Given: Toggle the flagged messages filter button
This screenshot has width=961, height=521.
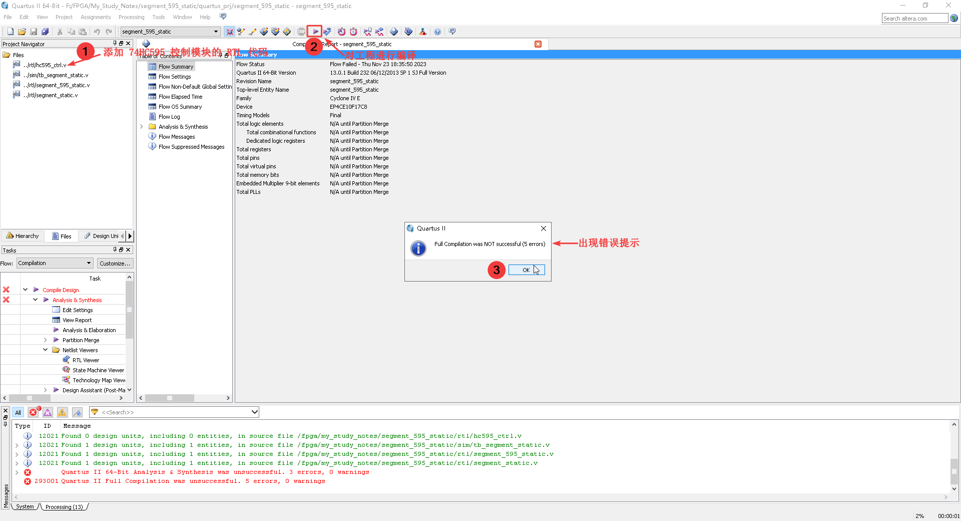Looking at the screenshot, I should click(77, 412).
